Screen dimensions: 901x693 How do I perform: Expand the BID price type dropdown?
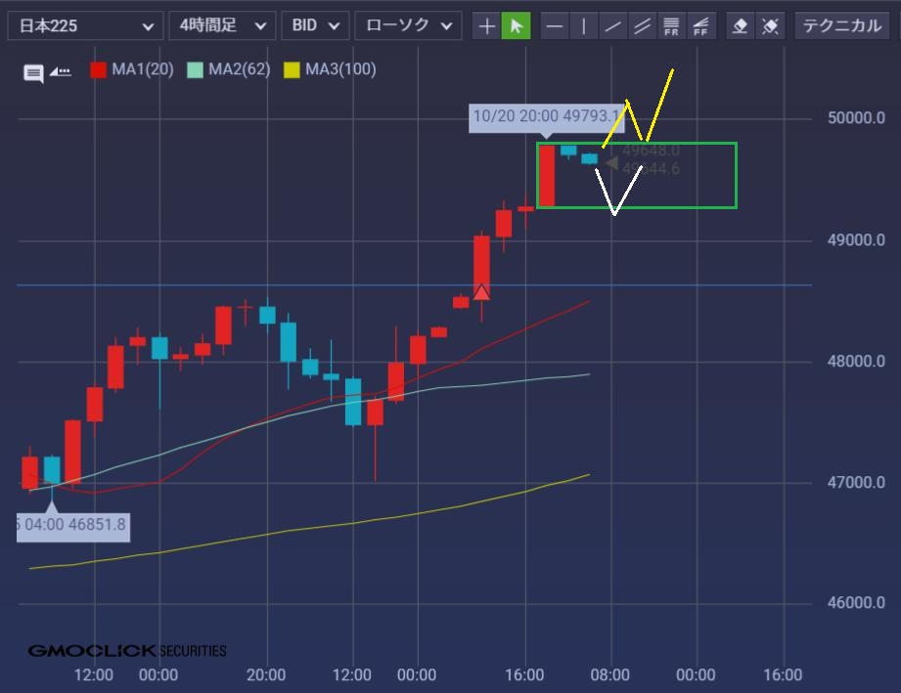(315, 26)
